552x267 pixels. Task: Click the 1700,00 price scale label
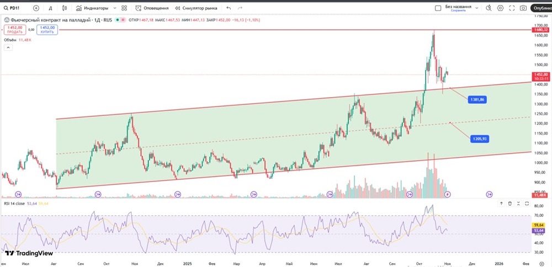tap(542, 26)
